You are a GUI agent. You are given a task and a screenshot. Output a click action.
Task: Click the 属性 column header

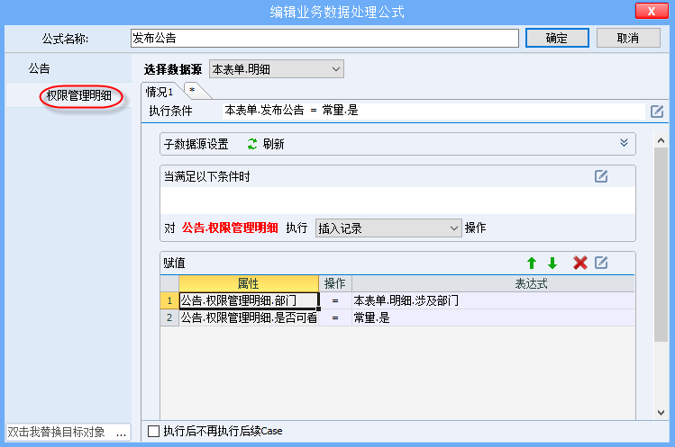coord(249,283)
